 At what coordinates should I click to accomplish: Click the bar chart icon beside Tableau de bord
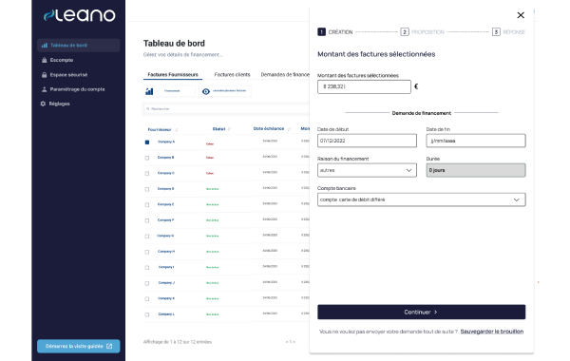coord(45,46)
